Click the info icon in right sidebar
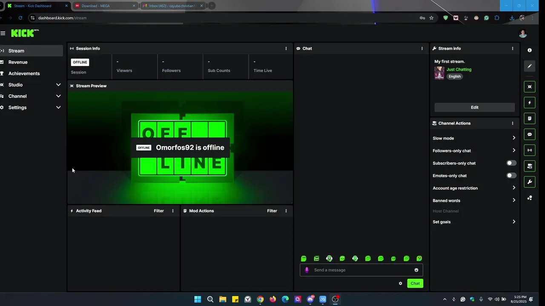545x306 pixels. (530, 50)
